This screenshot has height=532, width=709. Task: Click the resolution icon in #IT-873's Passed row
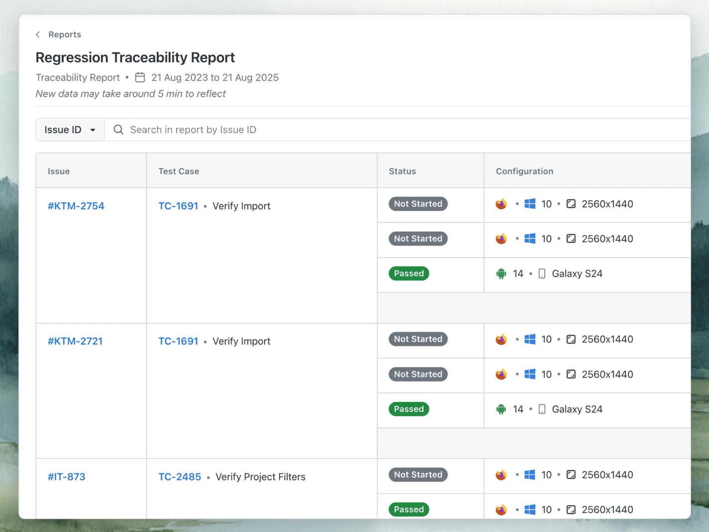pyautogui.click(x=571, y=510)
